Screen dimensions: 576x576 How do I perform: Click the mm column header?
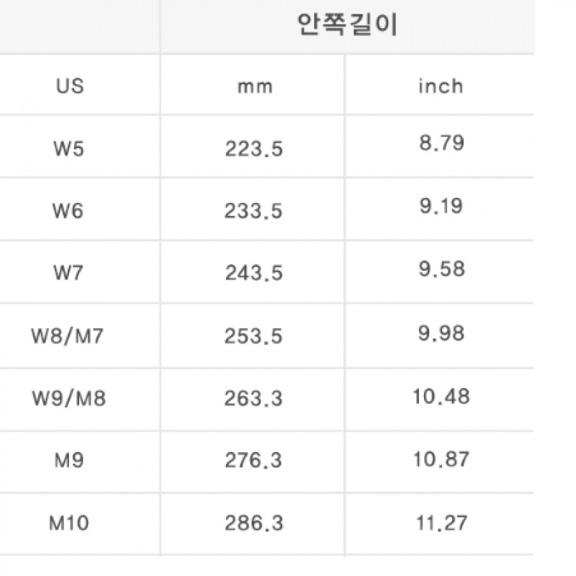[255, 87]
